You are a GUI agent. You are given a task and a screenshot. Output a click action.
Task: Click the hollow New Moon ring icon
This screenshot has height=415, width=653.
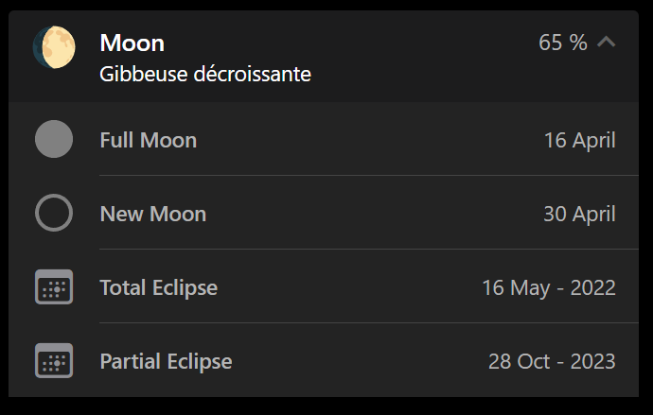tap(54, 213)
